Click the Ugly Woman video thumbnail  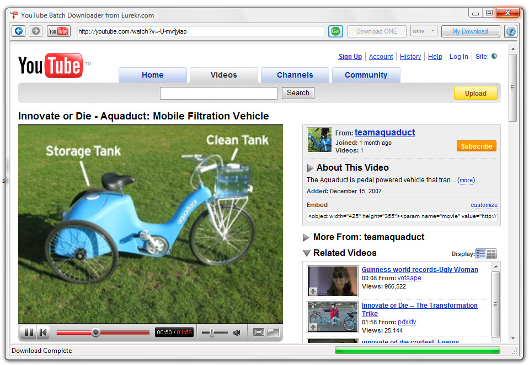tap(332, 281)
